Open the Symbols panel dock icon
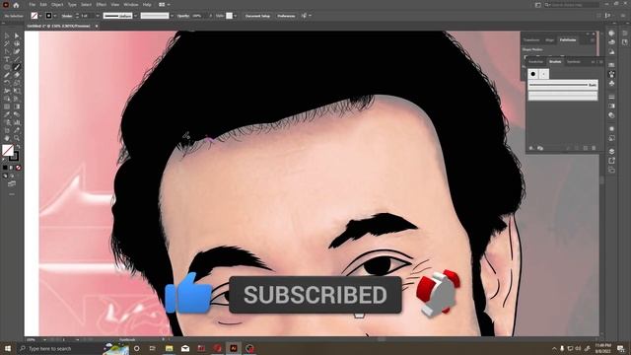Viewport: 631px width, 355px height. tap(611, 83)
